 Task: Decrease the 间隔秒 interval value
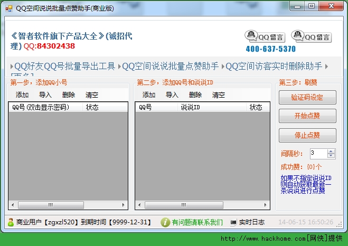(x=331, y=156)
